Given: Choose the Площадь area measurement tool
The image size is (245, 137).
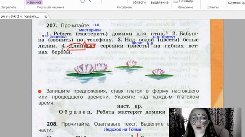Looking at the screenshot, I should (183, 1).
